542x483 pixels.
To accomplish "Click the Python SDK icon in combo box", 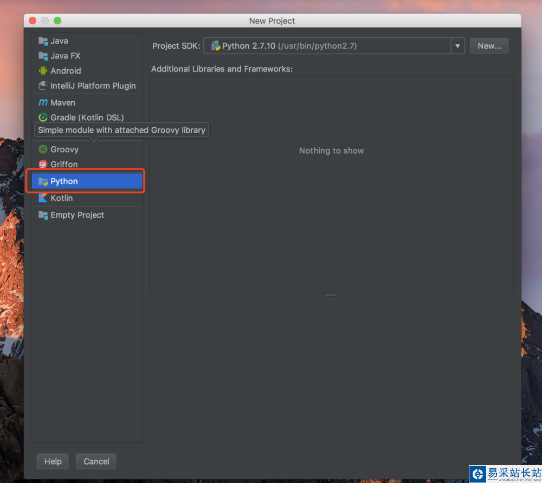I will point(216,45).
